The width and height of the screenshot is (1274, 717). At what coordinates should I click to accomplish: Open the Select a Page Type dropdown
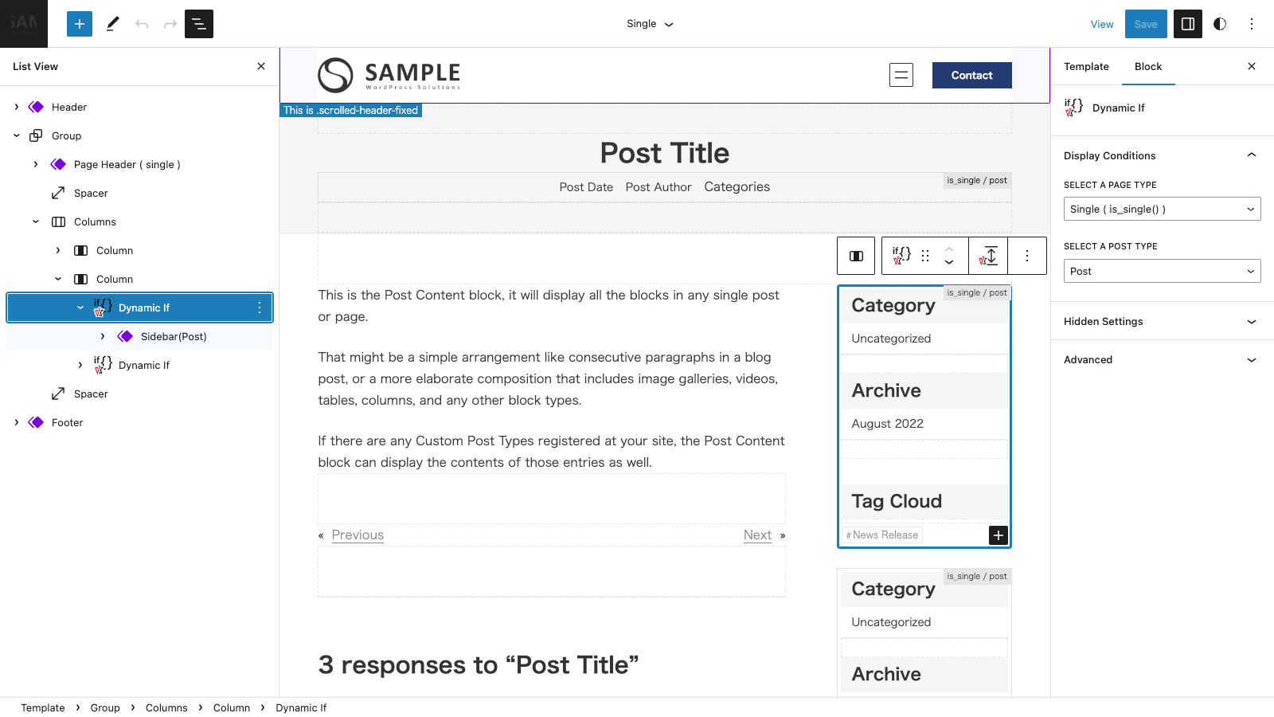point(1161,209)
